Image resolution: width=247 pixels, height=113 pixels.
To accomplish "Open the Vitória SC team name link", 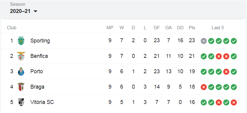I will 42,102.
